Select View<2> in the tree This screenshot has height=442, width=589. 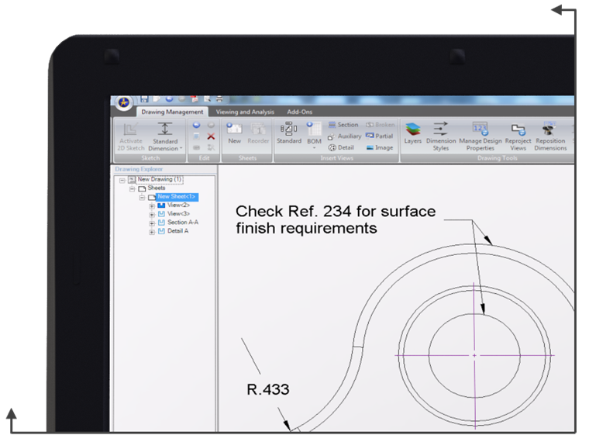(x=178, y=205)
